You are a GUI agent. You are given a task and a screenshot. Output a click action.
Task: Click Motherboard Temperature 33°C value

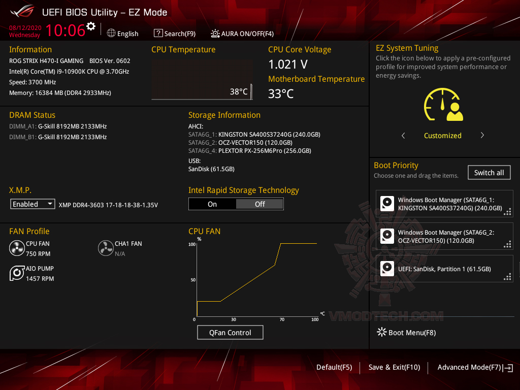(280, 93)
